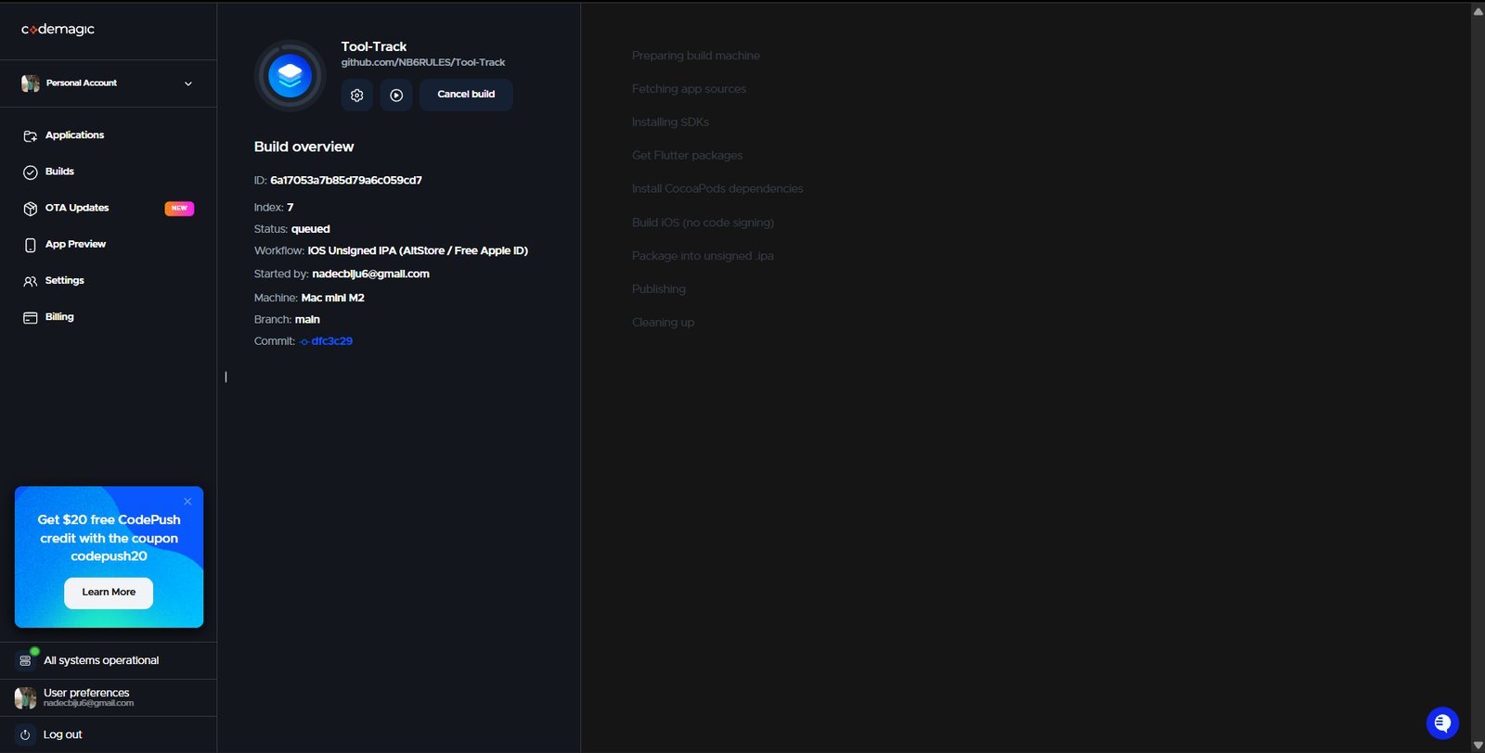Expand the Get Flutter packages step
The width and height of the screenshot is (1485, 753).
pyautogui.click(x=687, y=156)
